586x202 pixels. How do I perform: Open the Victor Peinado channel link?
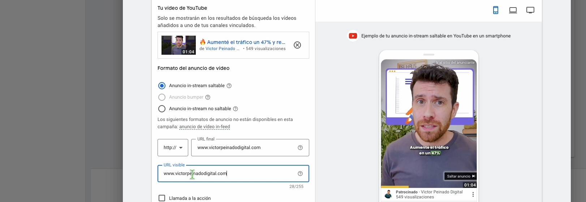click(x=222, y=49)
